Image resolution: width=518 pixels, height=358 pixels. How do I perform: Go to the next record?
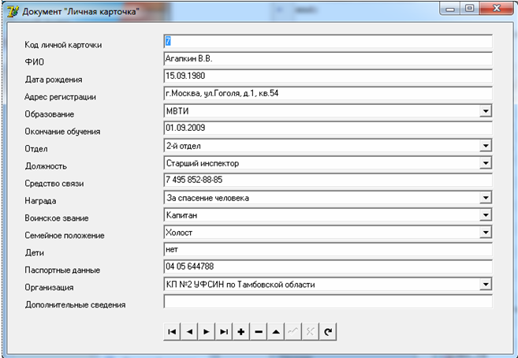(x=206, y=332)
